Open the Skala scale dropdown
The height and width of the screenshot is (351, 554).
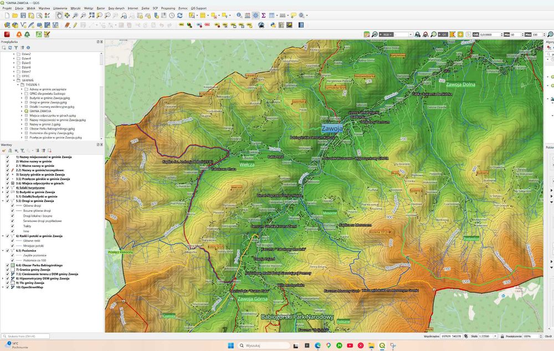pyautogui.click(x=495, y=336)
